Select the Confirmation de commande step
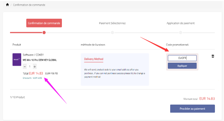Screen dimensions: 224x121 pyautogui.click(x=44, y=23)
